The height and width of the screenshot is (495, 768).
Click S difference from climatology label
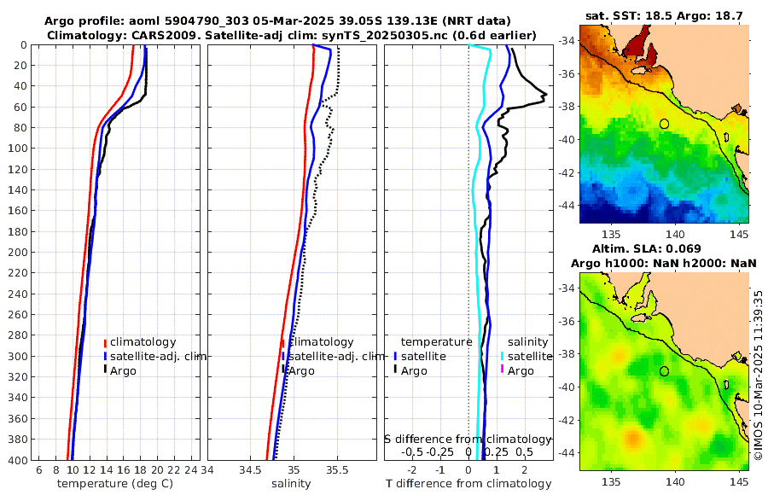(x=468, y=440)
